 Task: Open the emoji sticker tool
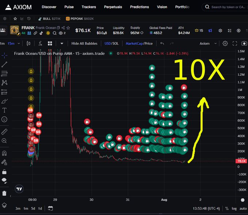click(x=4, y=119)
